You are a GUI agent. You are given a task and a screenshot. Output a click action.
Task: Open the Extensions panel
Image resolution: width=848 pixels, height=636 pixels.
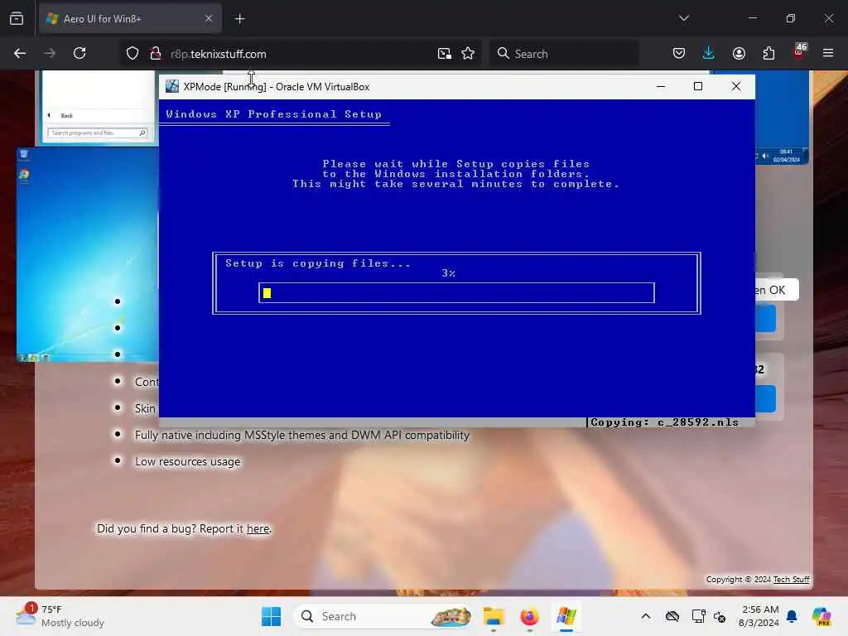click(768, 53)
